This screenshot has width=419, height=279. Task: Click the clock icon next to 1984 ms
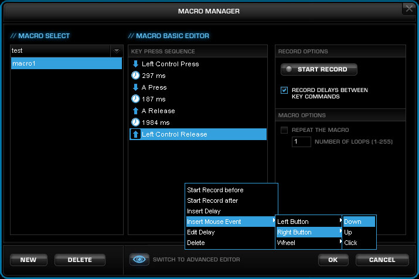point(135,123)
